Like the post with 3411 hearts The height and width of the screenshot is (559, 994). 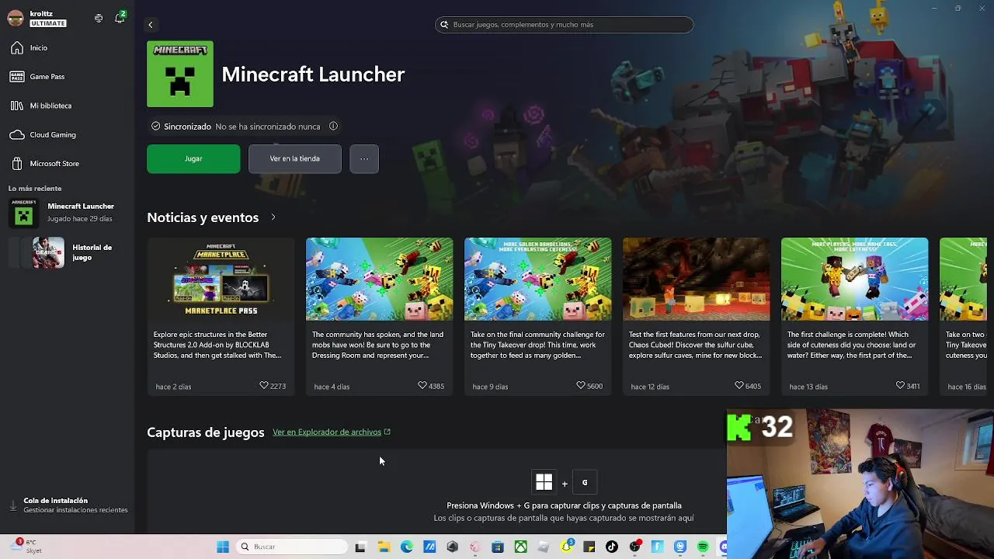coord(900,386)
